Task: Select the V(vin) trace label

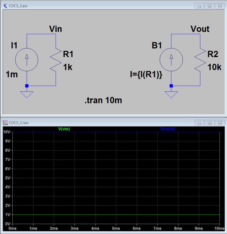Action: pos(64,128)
